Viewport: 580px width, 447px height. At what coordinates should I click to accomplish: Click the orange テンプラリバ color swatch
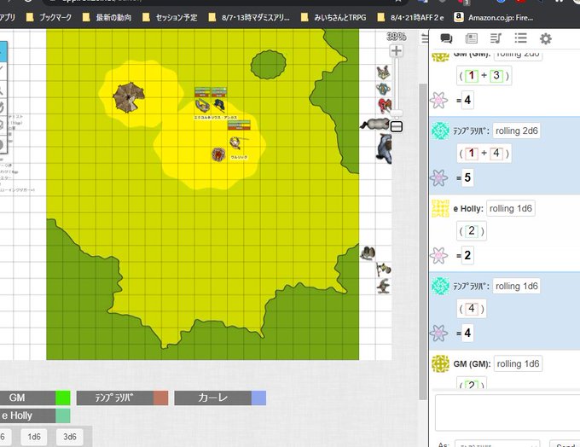click(x=161, y=398)
